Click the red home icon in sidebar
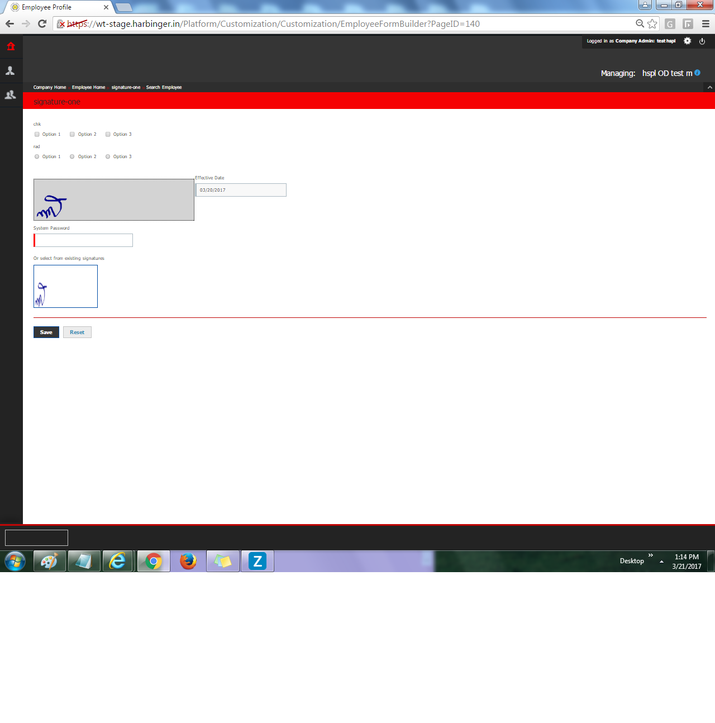Viewport: 715px width, 723px height. point(11,46)
